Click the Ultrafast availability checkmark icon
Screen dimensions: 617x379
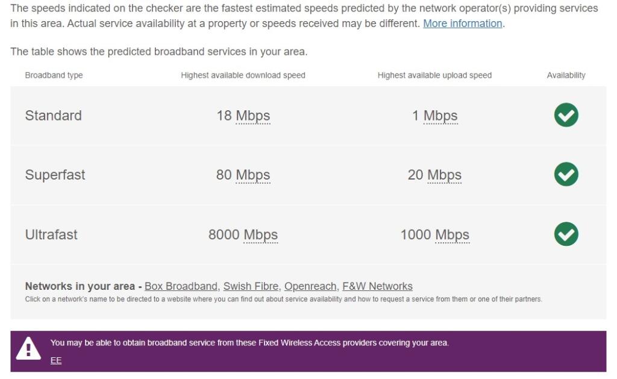(566, 234)
